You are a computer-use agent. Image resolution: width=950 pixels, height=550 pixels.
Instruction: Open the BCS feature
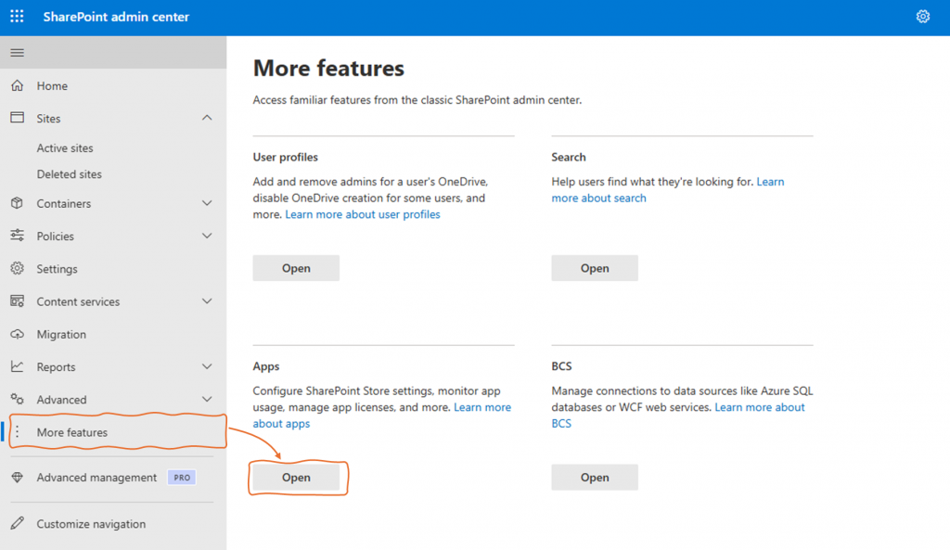coord(595,478)
